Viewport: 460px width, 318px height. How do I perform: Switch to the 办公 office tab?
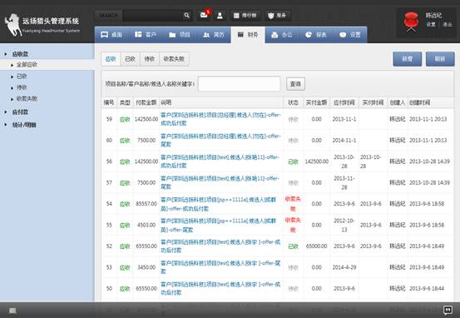click(282, 35)
